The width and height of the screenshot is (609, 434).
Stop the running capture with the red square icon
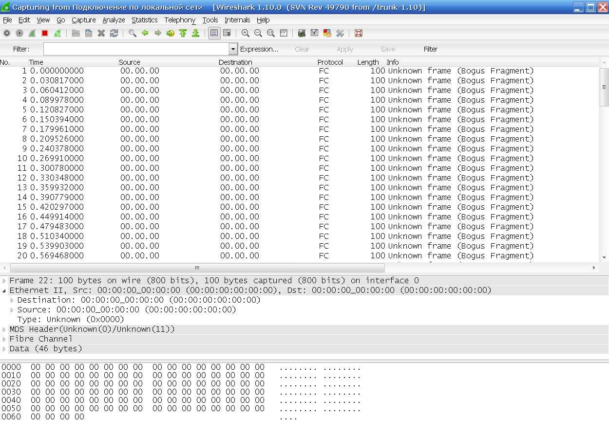pyautogui.click(x=45, y=33)
